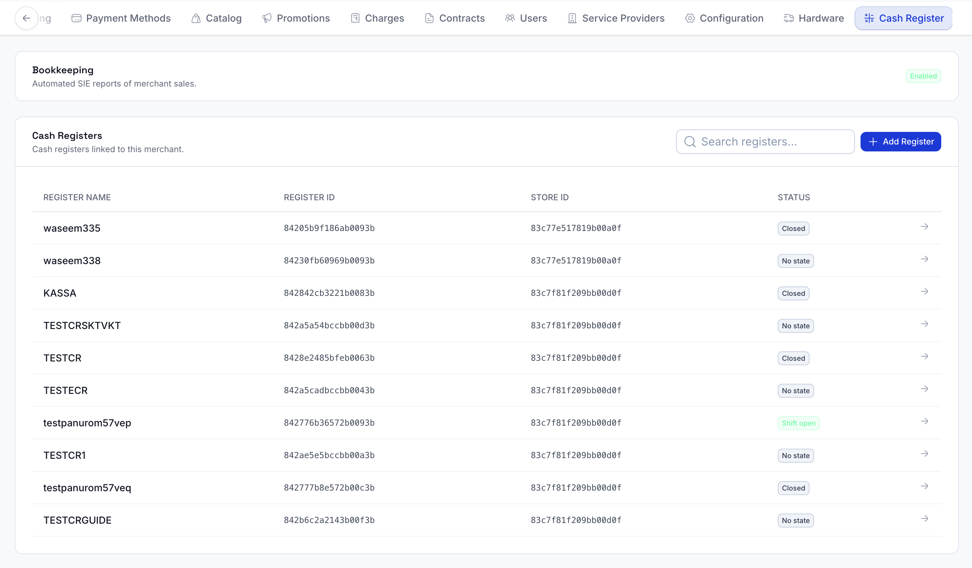The image size is (972, 568).
Task: Focus the Search registers input field
Action: pyautogui.click(x=765, y=142)
